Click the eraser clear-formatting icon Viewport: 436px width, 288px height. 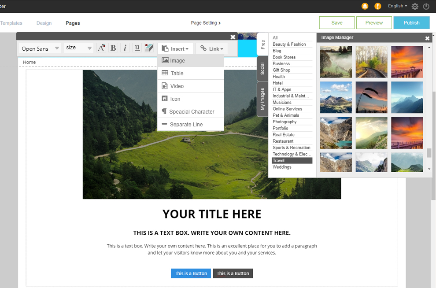149,48
